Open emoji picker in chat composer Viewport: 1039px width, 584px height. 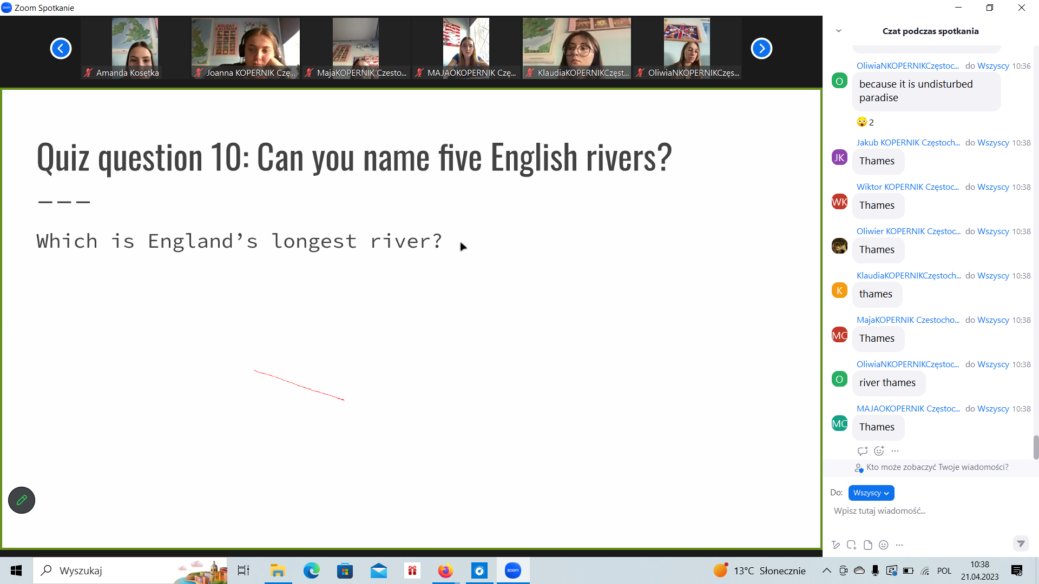(884, 545)
